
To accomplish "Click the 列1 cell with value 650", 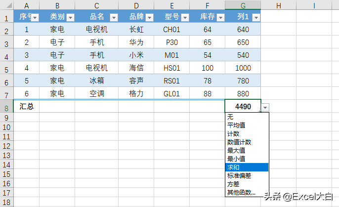I will 243,42.
